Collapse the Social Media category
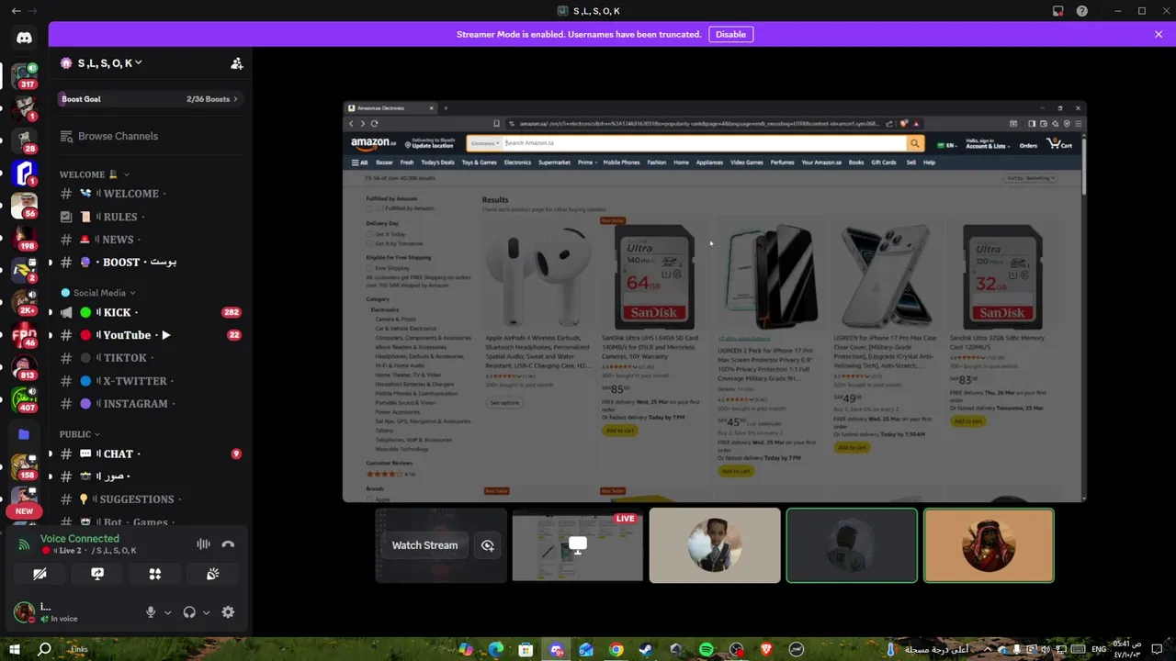Viewport: 1176px width, 661px height. (x=97, y=293)
